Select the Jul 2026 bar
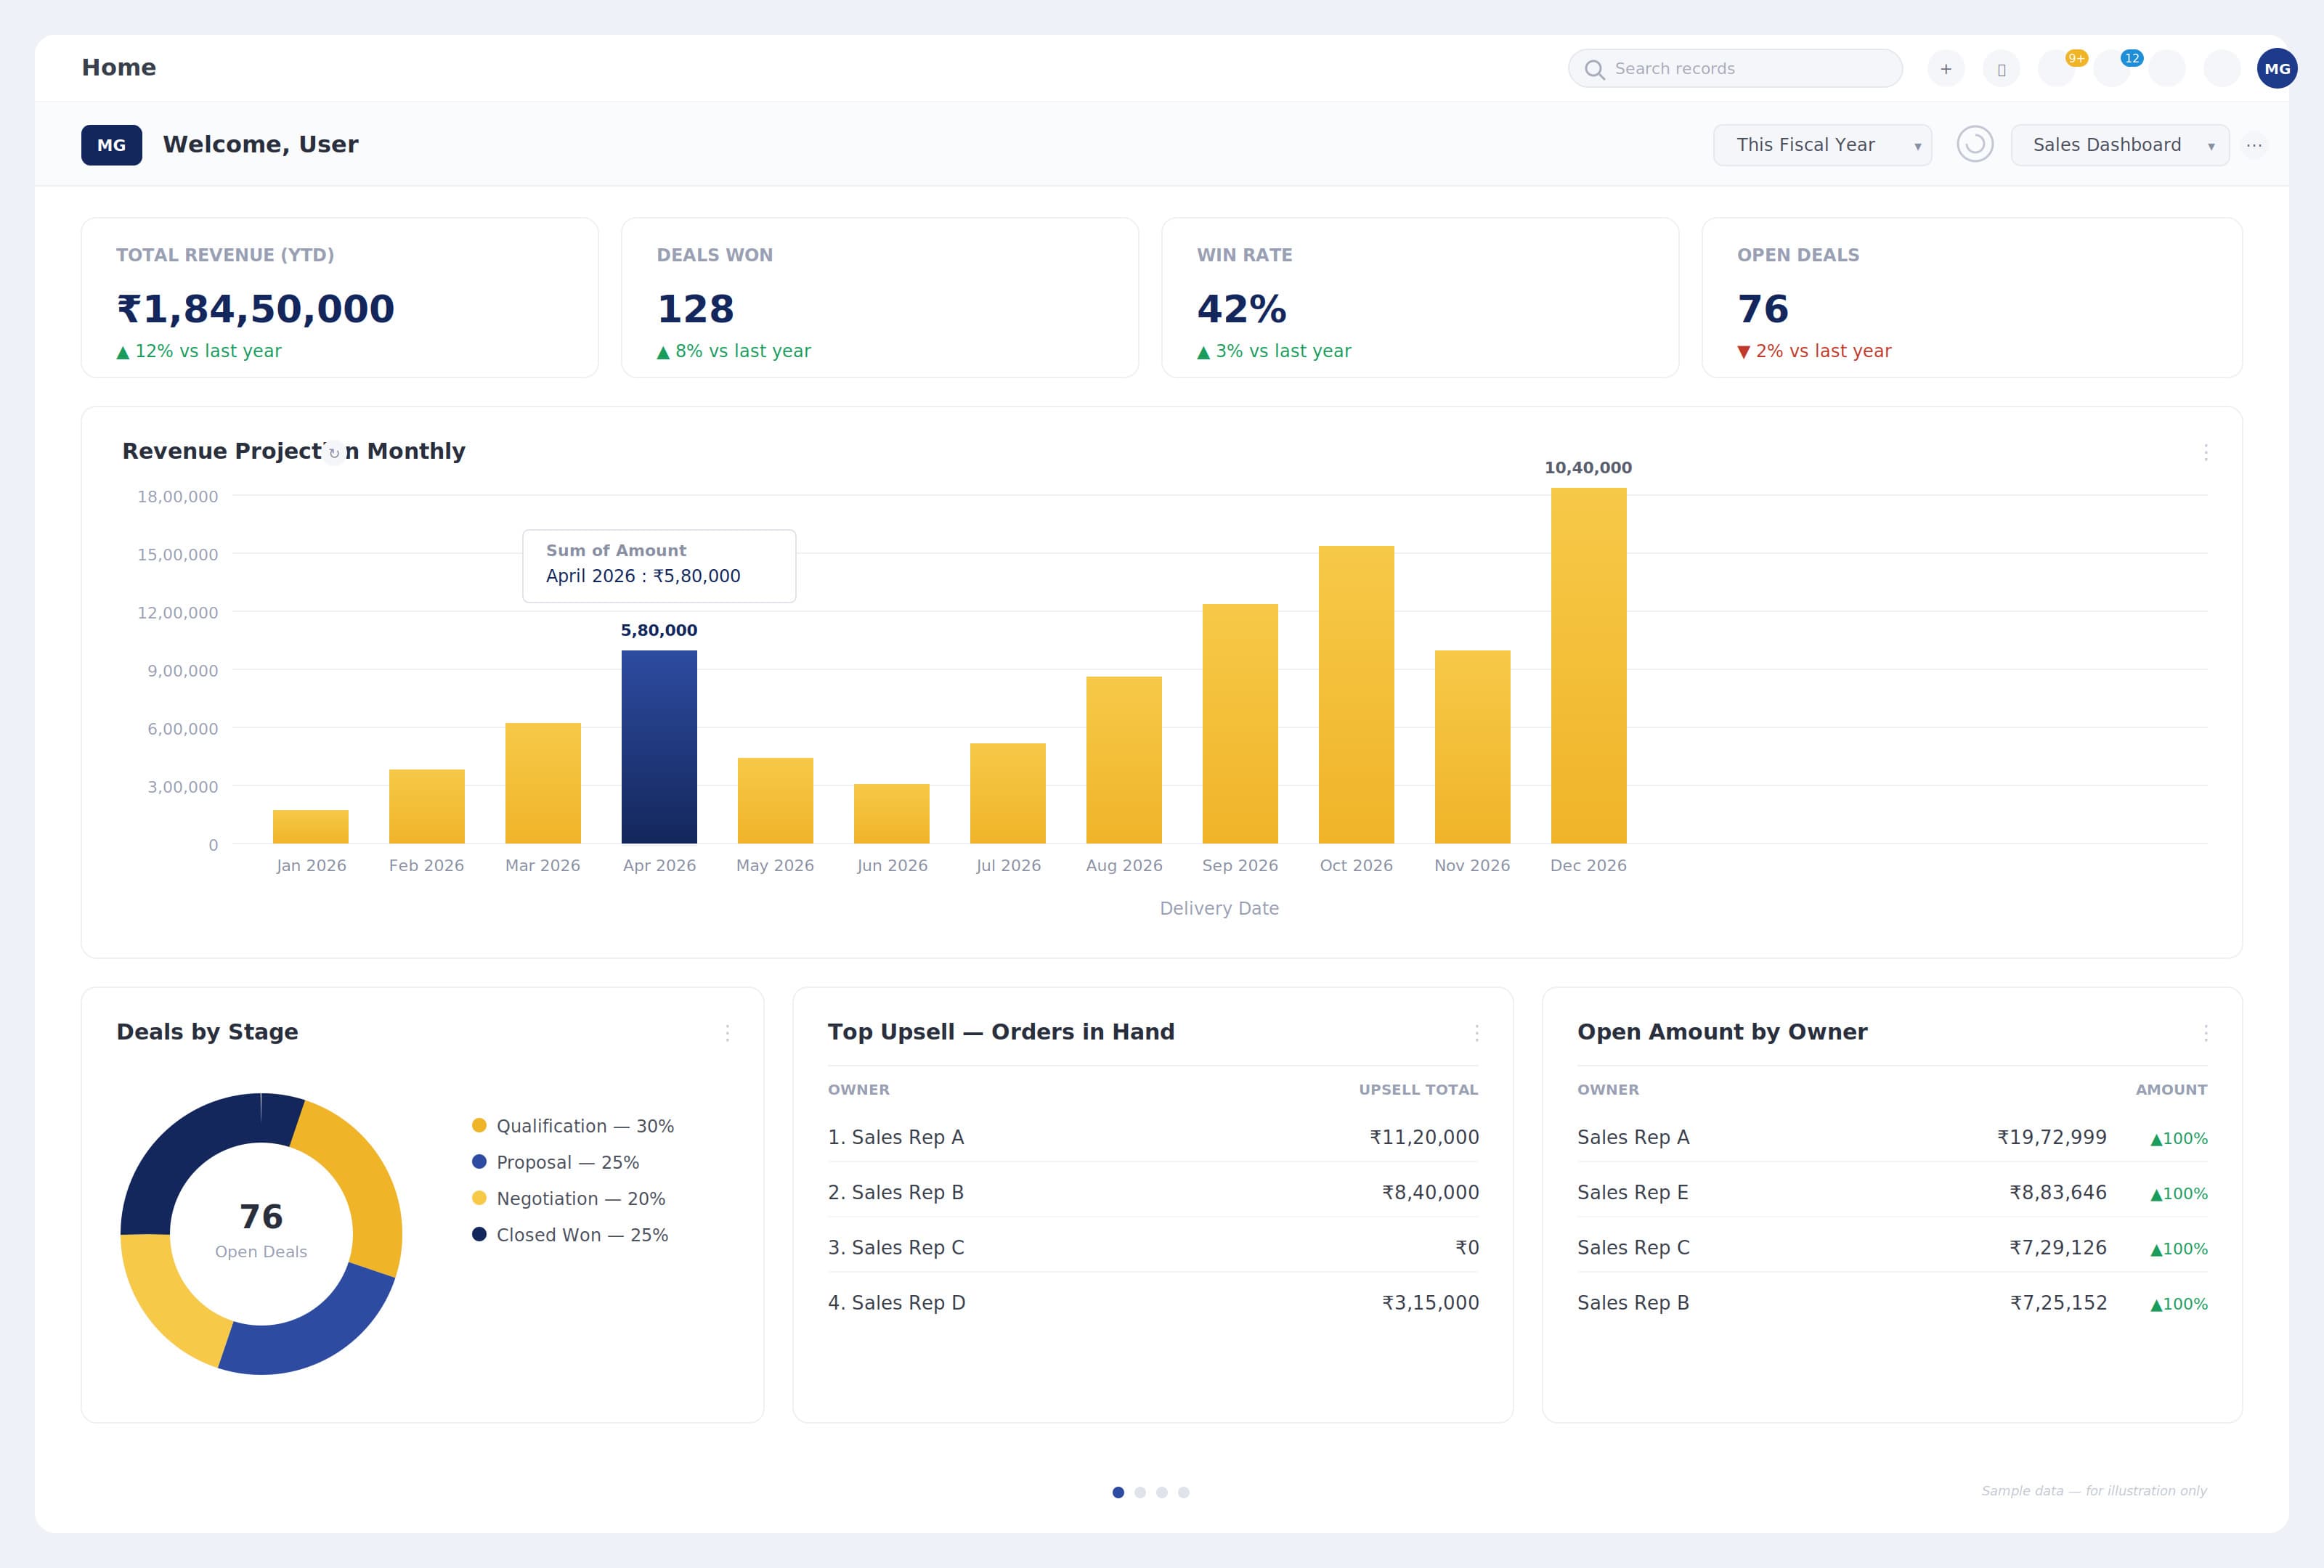Image resolution: width=2324 pixels, height=1568 pixels. [1008, 793]
